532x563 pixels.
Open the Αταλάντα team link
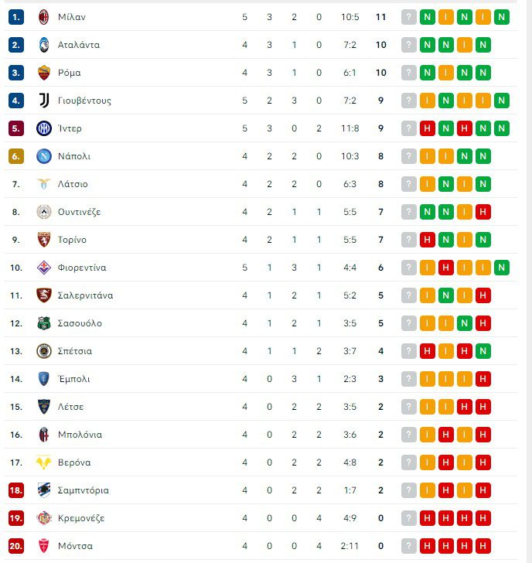click(79, 45)
